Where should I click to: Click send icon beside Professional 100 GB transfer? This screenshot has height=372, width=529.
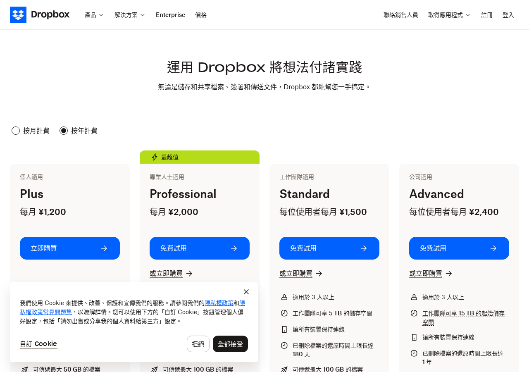point(155,369)
